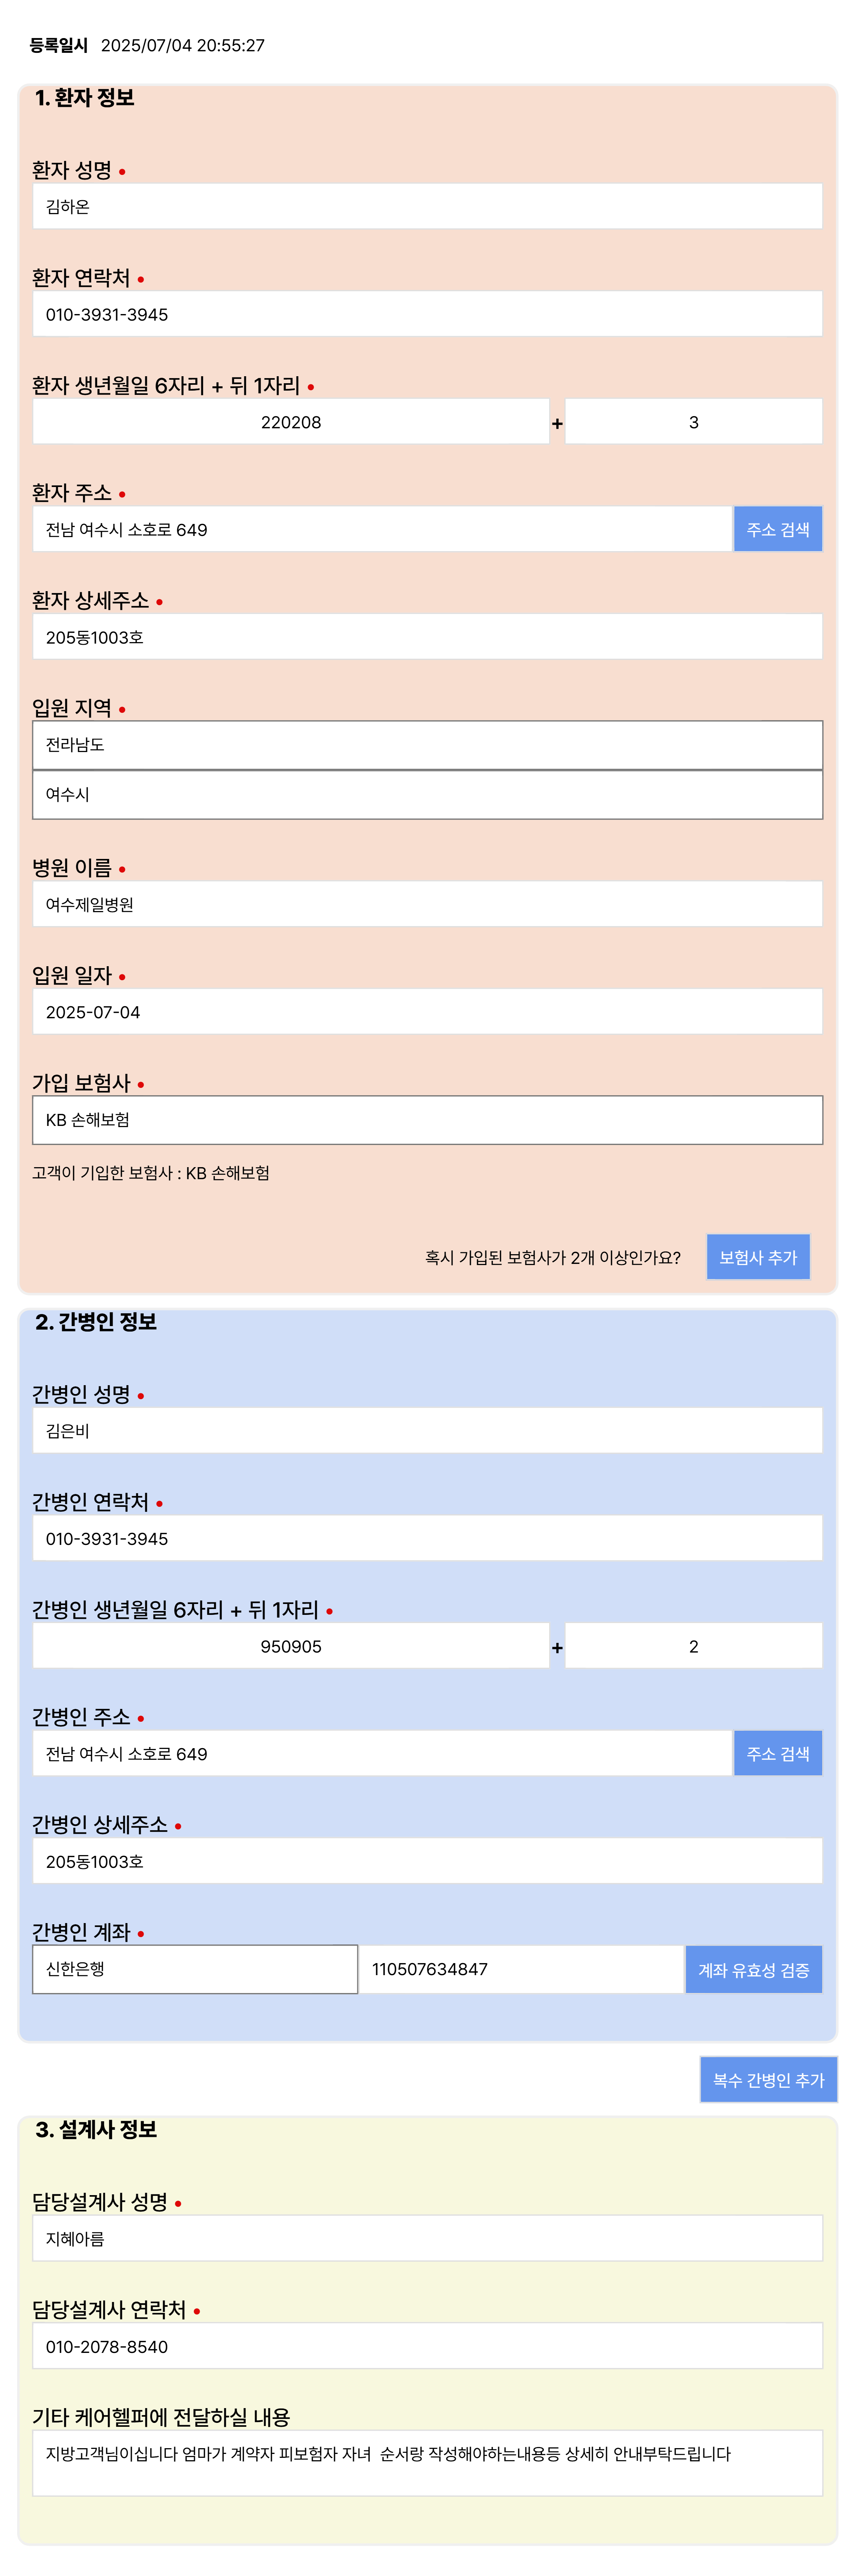Viewport: 856px width, 2576px height.
Task: Click the caregiver address search button
Action: 777,1754
